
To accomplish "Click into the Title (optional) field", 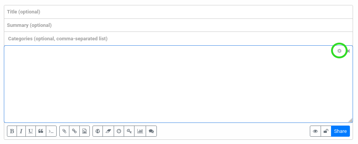I will 178,12.
